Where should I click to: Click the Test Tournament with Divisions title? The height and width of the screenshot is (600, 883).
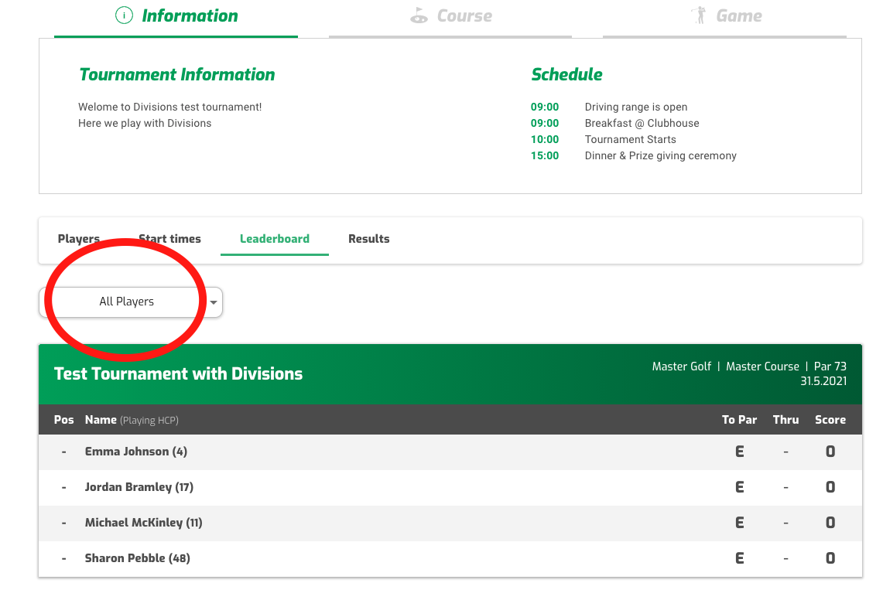click(x=178, y=374)
